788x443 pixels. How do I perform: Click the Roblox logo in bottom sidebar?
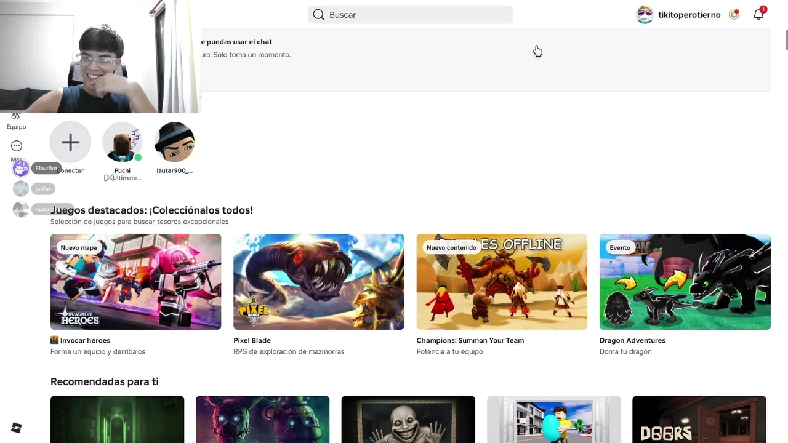click(17, 428)
